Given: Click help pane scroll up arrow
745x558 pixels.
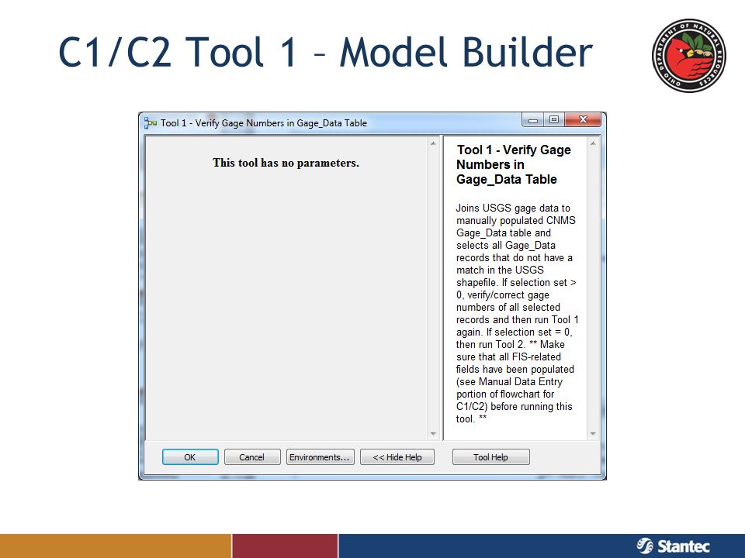Looking at the screenshot, I should 593,143.
